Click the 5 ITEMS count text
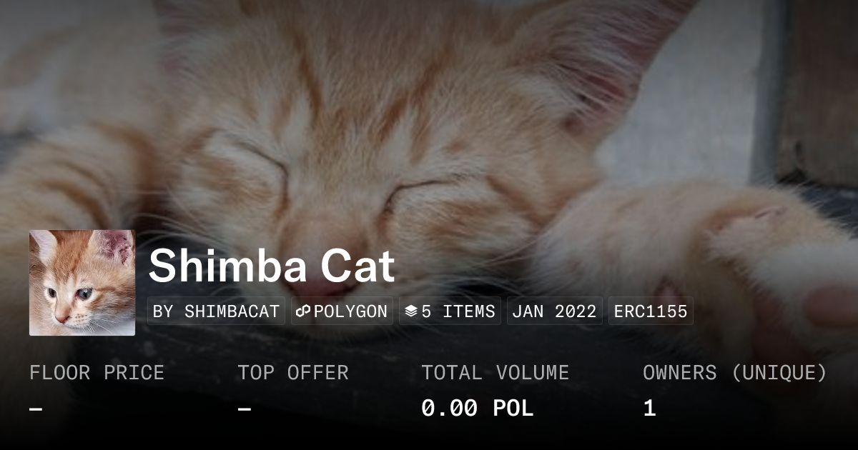The height and width of the screenshot is (450, 858). coord(458,311)
